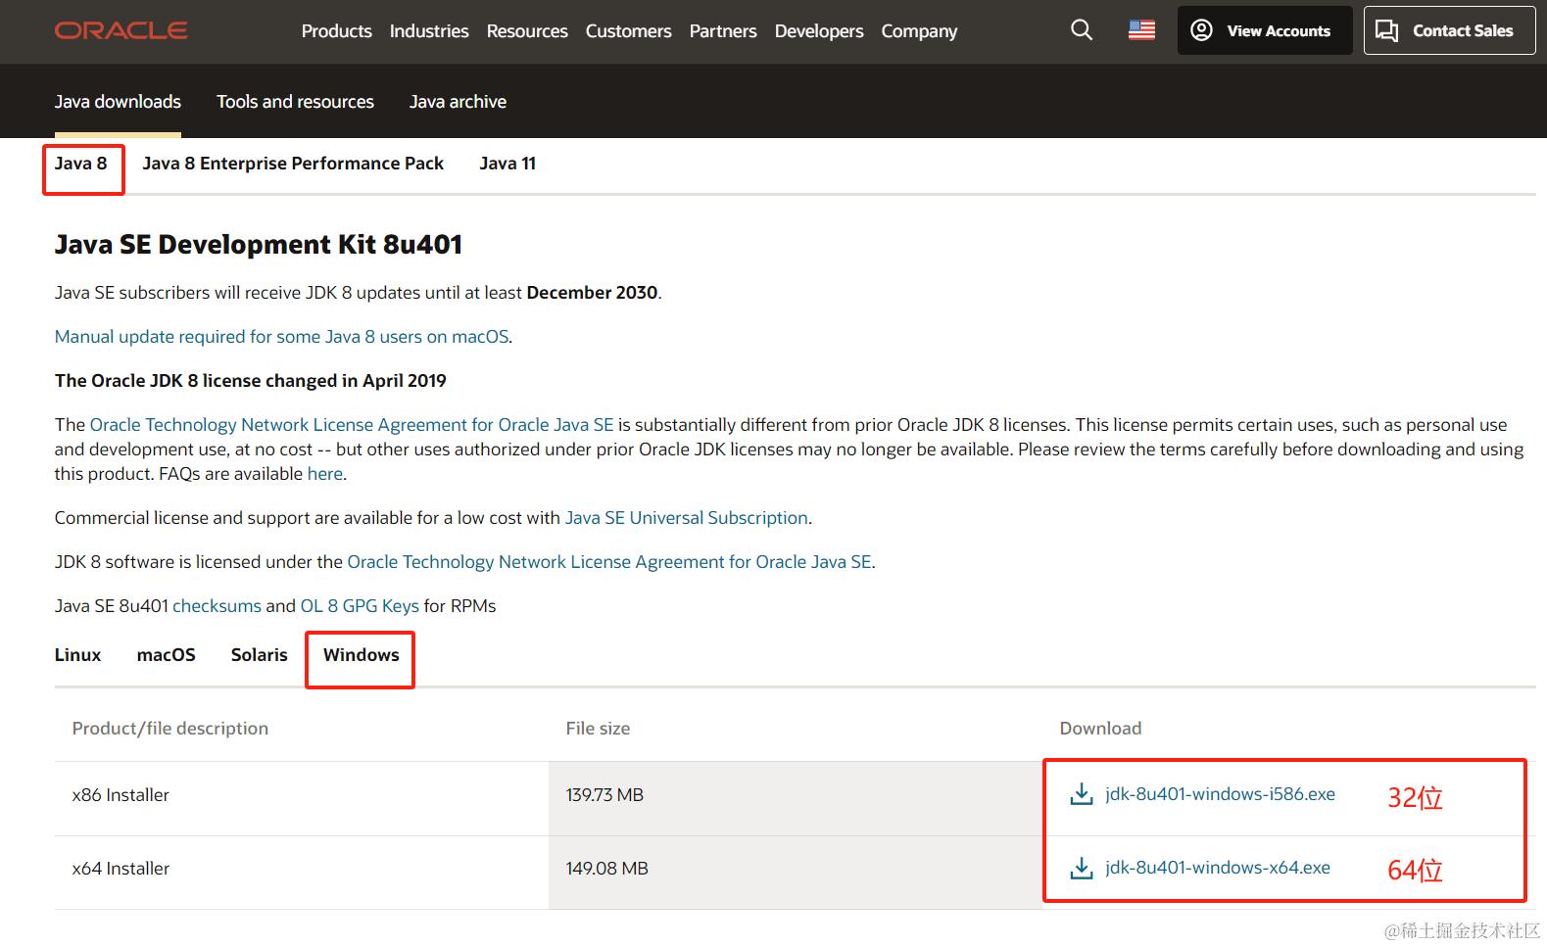
Task: Download jdk-8u401-windows-x64.exe
Action: pyautogui.click(x=1217, y=868)
